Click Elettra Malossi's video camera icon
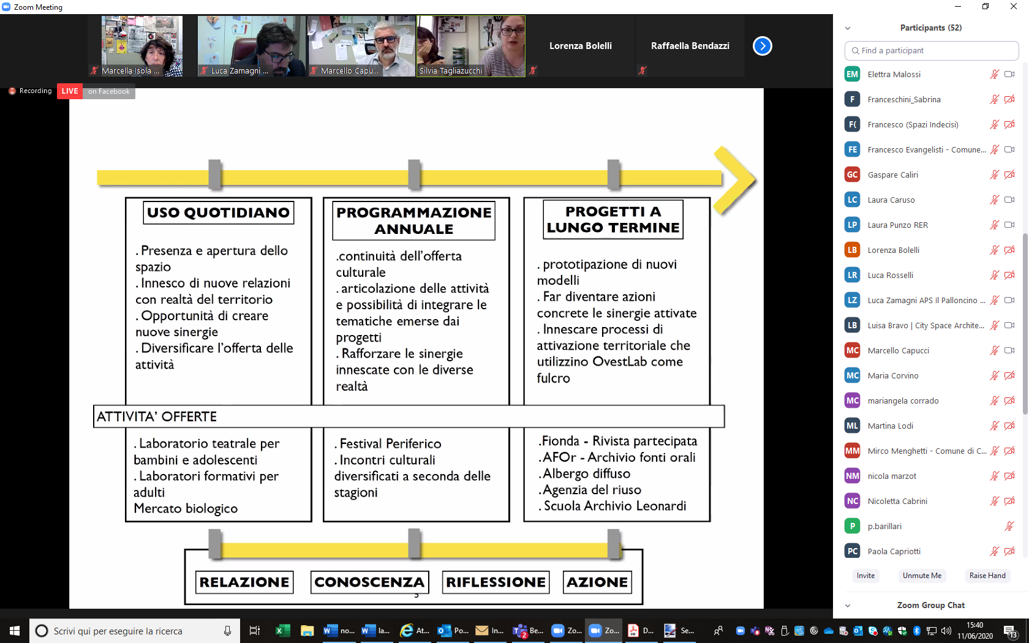 pos(1009,74)
